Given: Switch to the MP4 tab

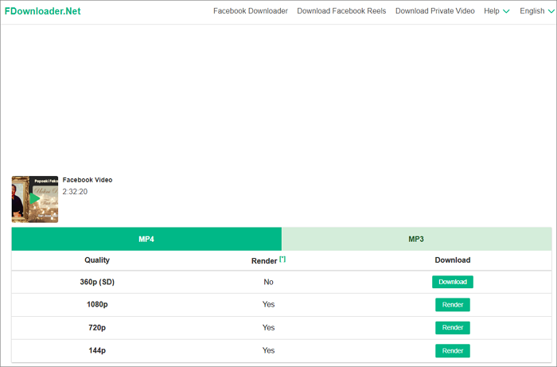Looking at the screenshot, I should click(x=146, y=239).
